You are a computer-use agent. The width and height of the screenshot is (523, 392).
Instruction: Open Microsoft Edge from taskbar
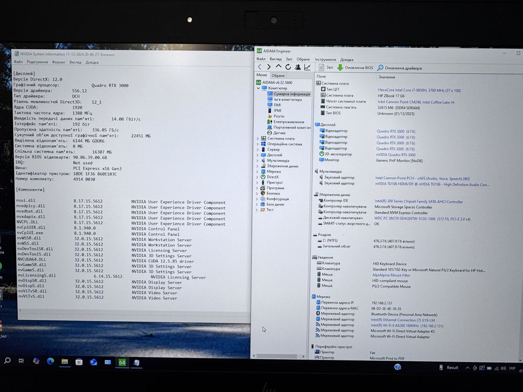(50, 361)
